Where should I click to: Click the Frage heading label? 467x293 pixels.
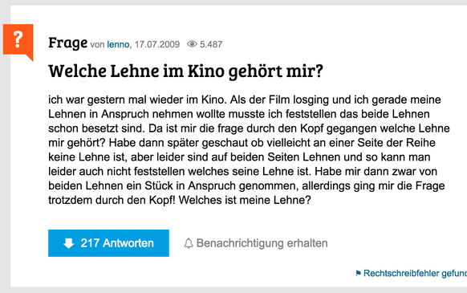click(x=68, y=43)
